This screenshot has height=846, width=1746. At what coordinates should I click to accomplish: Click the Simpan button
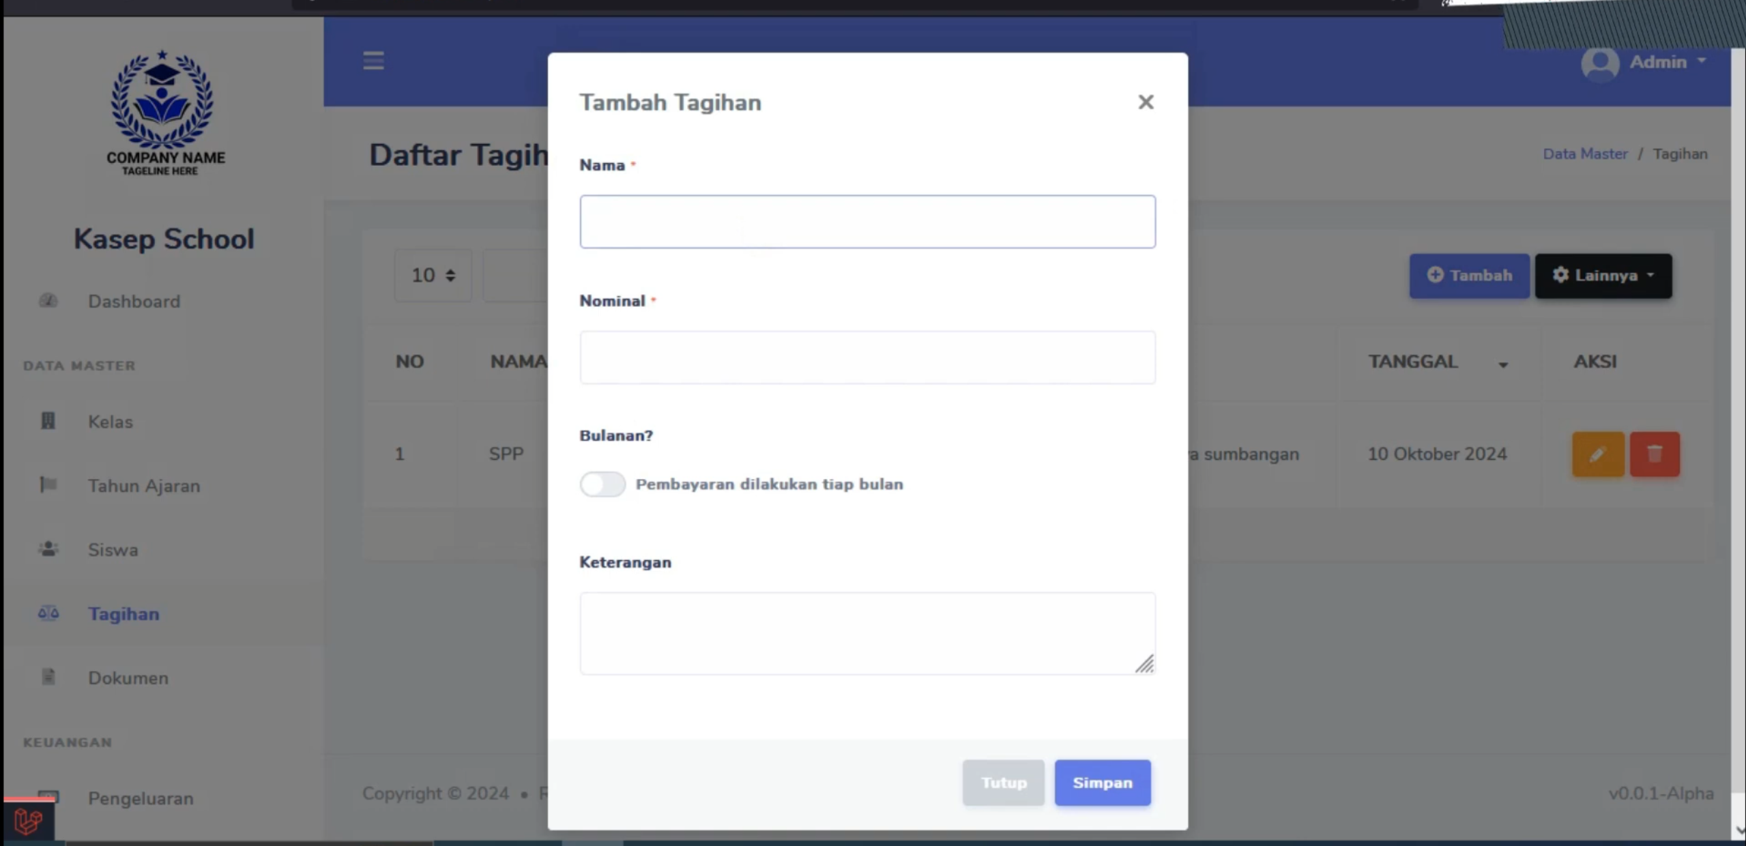pyautogui.click(x=1102, y=783)
